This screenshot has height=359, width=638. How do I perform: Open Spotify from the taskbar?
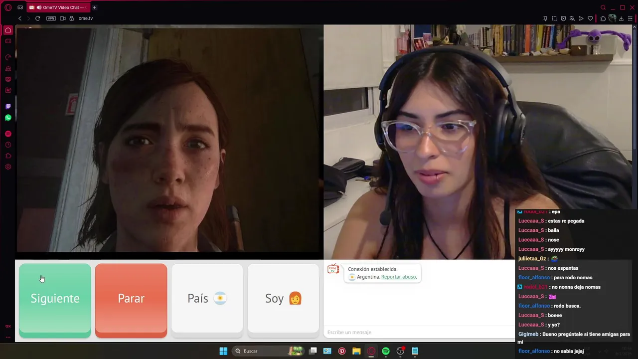(386, 351)
